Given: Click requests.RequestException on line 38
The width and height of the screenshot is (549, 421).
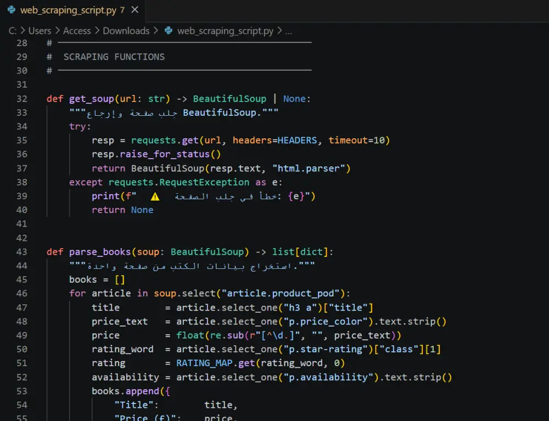Looking at the screenshot, I should (x=179, y=182).
